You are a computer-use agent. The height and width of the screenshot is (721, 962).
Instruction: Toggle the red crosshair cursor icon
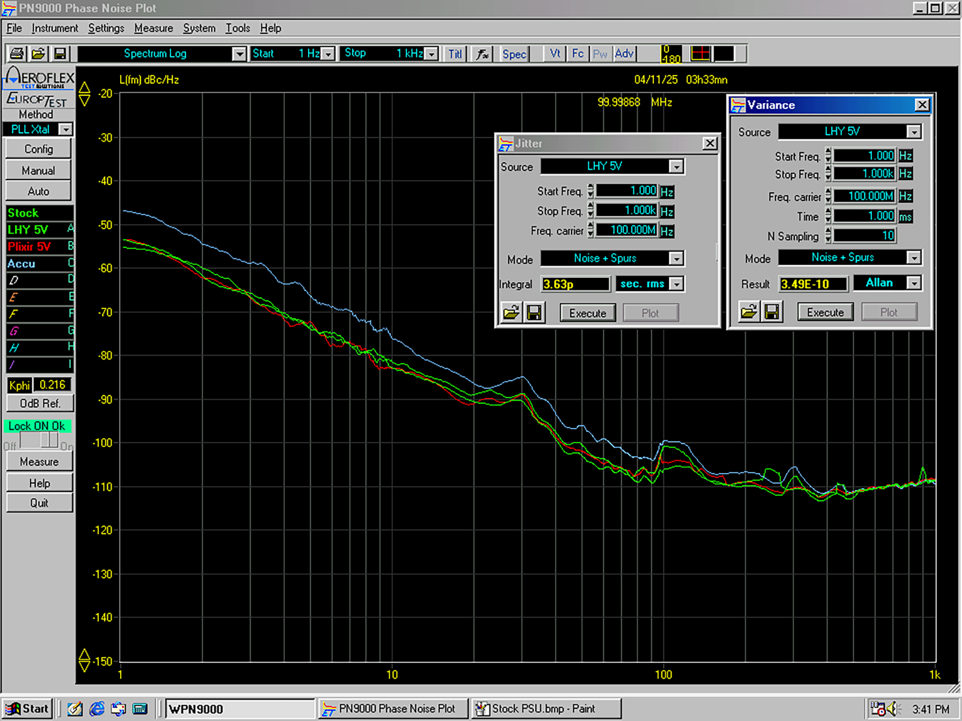pos(700,53)
